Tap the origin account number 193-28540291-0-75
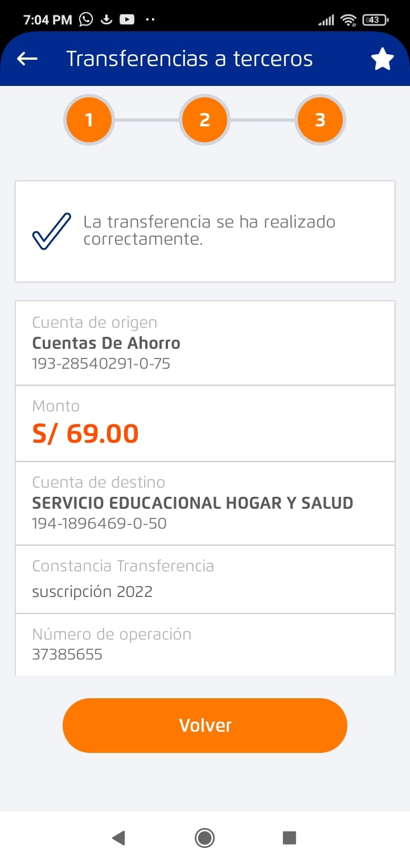Viewport: 410px width, 865px height. pos(101,363)
